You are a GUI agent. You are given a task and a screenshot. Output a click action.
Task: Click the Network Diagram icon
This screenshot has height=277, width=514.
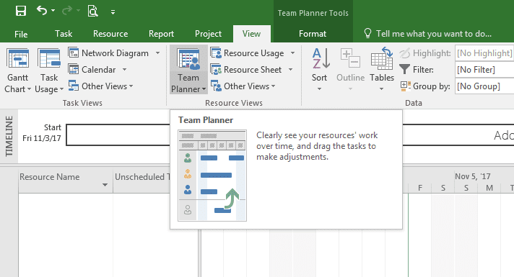(74, 53)
